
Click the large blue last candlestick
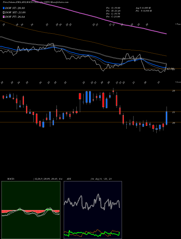[167, 118]
